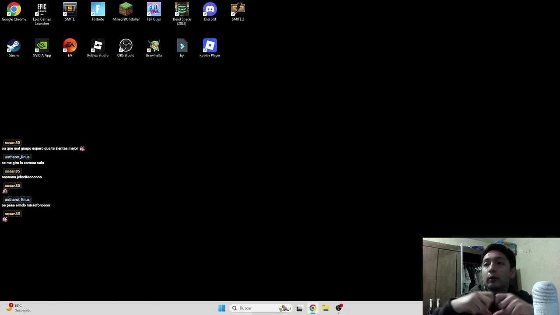Select the SMITE 2 desktop icon
The width and height of the screenshot is (560, 315).
pos(238,12)
